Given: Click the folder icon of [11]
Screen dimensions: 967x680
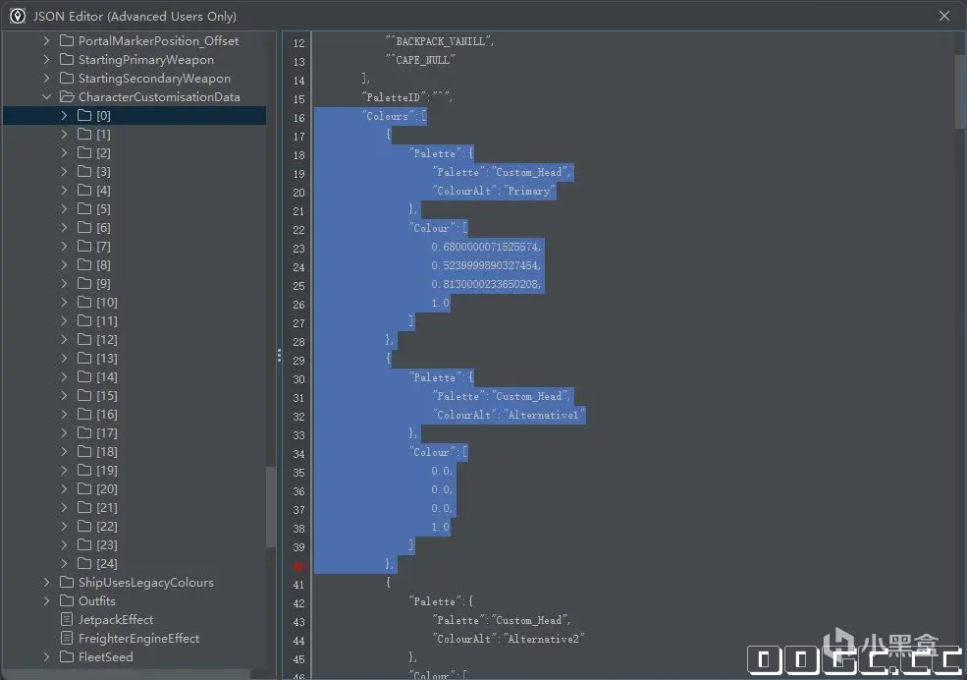Looking at the screenshot, I should 84,321.
